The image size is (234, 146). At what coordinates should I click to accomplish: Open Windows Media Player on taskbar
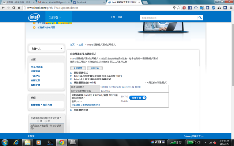pos(38,142)
